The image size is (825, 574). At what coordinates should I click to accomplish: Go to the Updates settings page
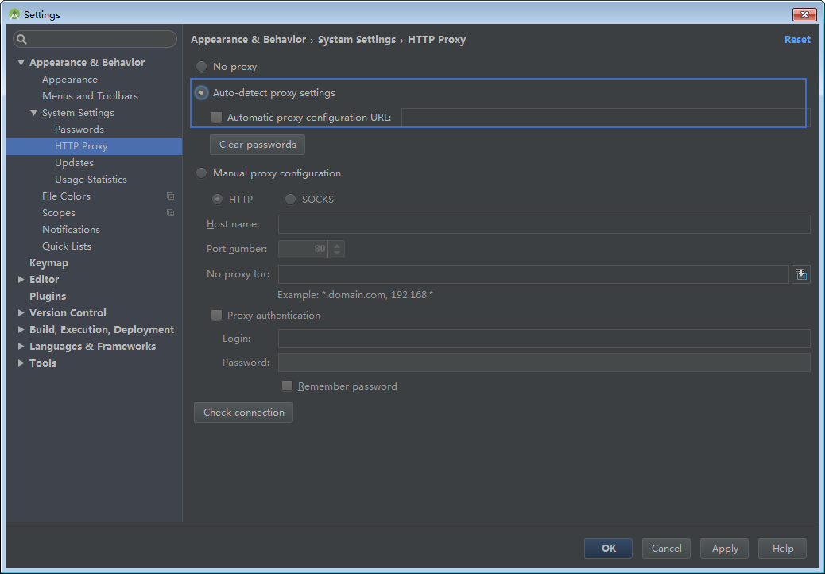[x=74, y=163]
